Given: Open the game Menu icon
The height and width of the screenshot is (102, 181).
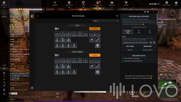Looking at the screenshot, I should [x=176, y=3].
